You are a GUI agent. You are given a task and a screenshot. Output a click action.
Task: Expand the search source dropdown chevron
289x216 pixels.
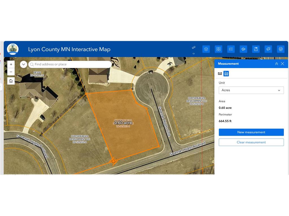(24, 64)
